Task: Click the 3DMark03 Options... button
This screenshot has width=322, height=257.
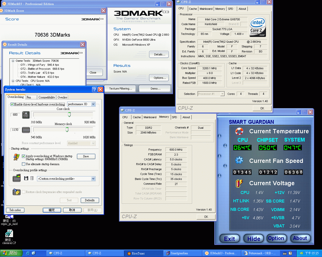Action: [x=159, y=78]
